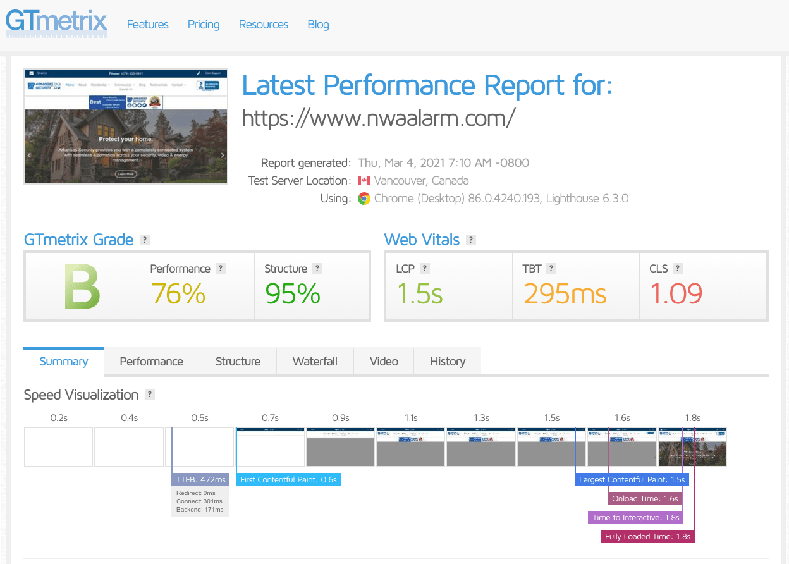Switch to the Performance tab
Screen dimensions: 789x564
(x=151, y=362)
